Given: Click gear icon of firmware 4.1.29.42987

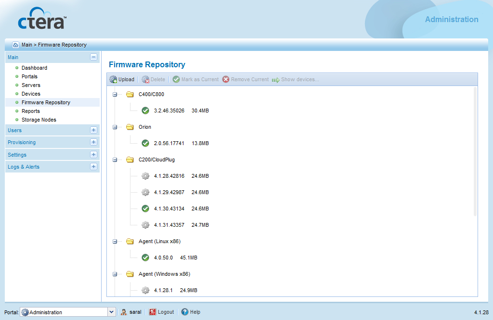Looking at the screenshot, I should pyautogui.click(x=145, y=192).
